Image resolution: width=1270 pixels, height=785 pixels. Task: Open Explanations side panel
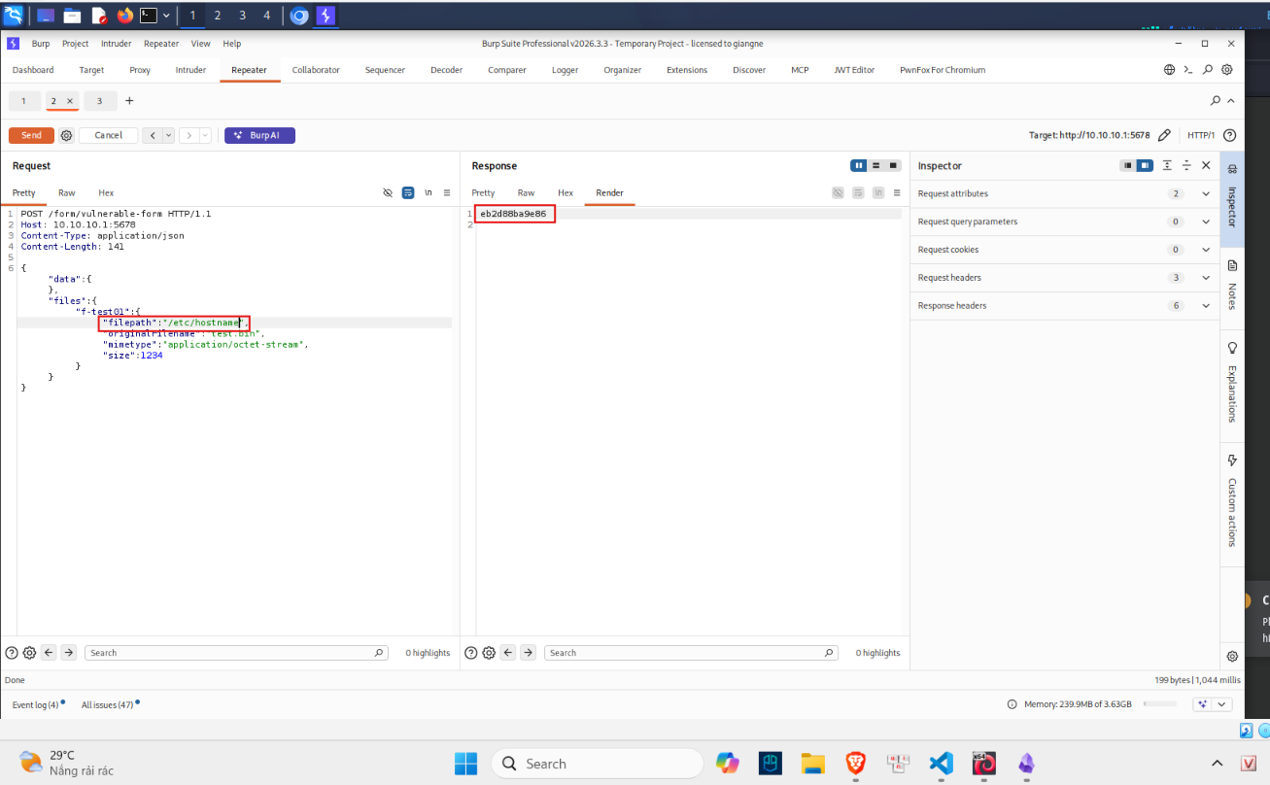click(x=1232, y=383)
